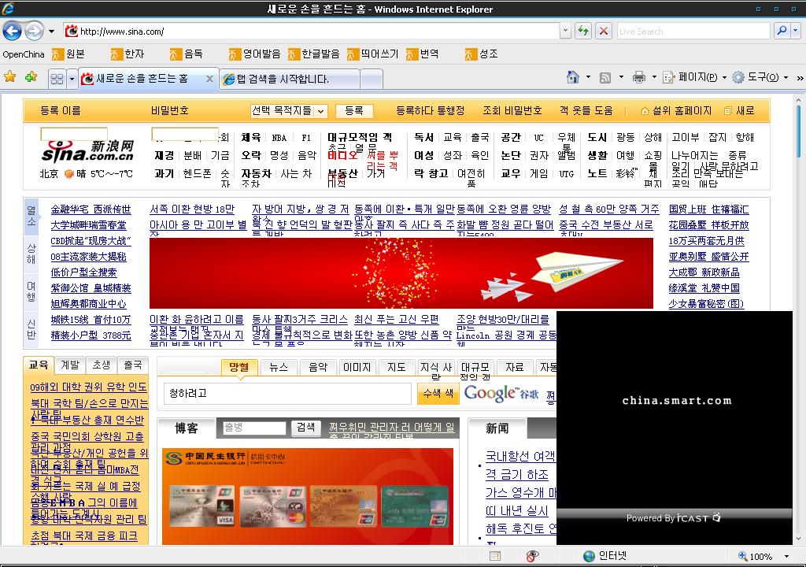
Task: Open the Favorites Center star icon
Action: click(9, 77)
